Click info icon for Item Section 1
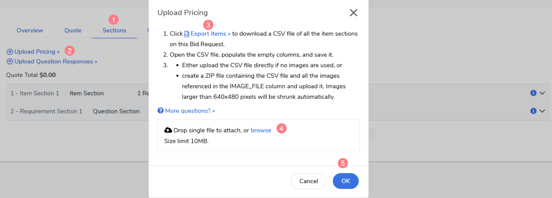The image size is (552, 198). click(533, 93)
